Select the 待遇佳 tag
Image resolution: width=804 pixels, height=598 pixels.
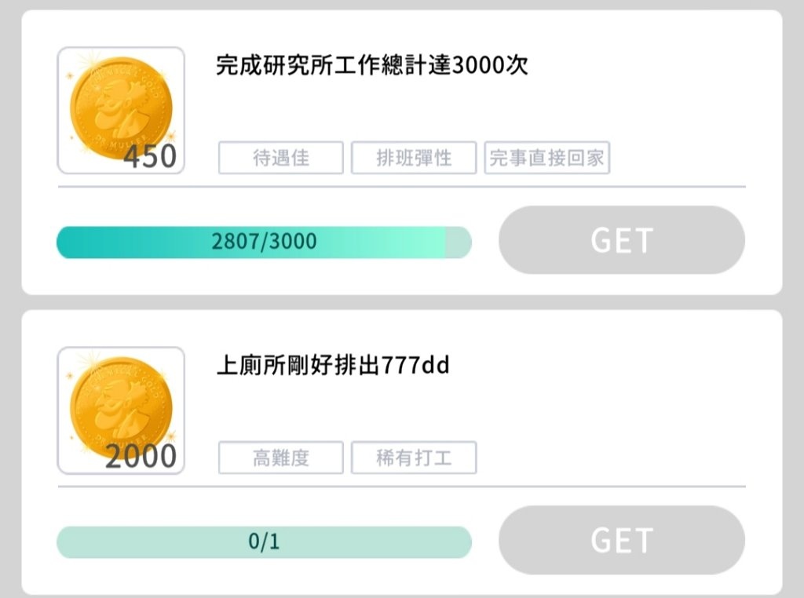click(x=281, y=158)
